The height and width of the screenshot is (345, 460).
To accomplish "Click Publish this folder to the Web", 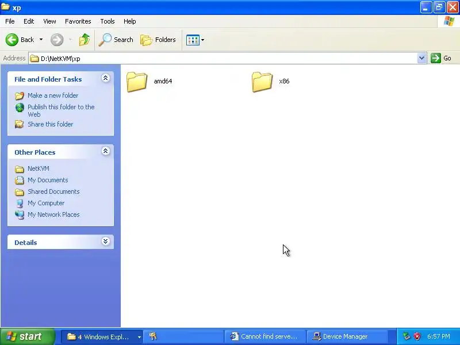I will click(61, 110).
